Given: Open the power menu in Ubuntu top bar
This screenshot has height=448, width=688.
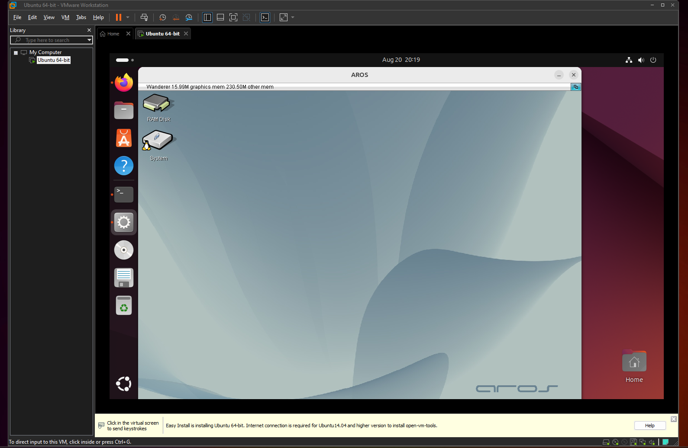Looking at the screenshot, I should (x=653, y=60).
